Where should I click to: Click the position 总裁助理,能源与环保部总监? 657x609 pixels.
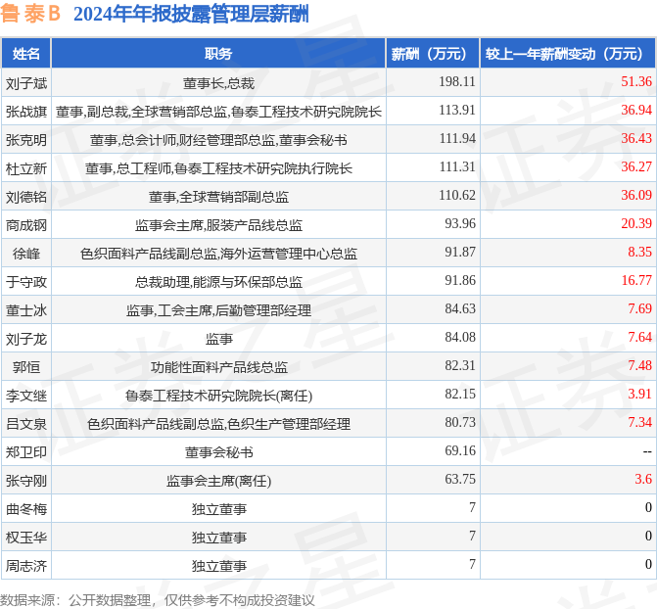tap(218, 282)
